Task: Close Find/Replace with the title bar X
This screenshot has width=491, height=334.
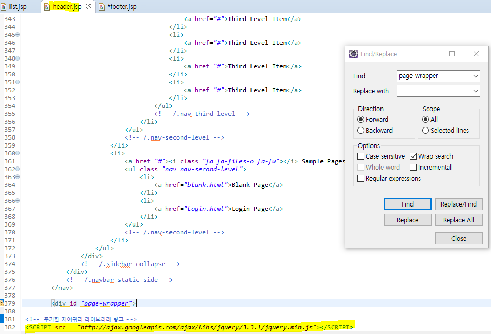Action: 476,54
